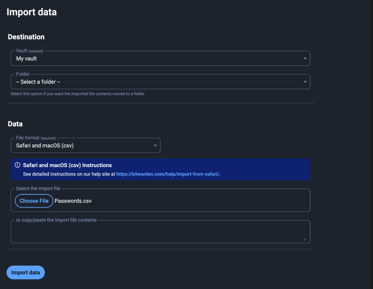Click the Import data page heading
The width and height of the screenshot is (373, 289).
[31, 12]
